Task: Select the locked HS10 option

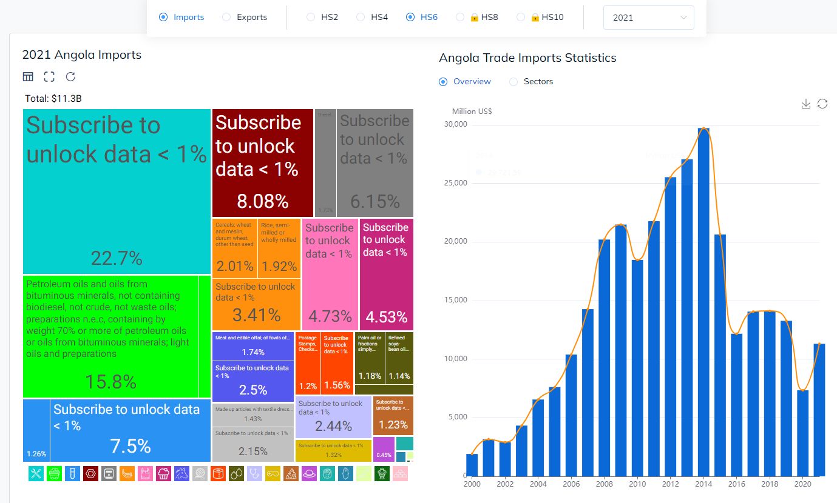Action: pyautogui.click(x=521, y=17)
